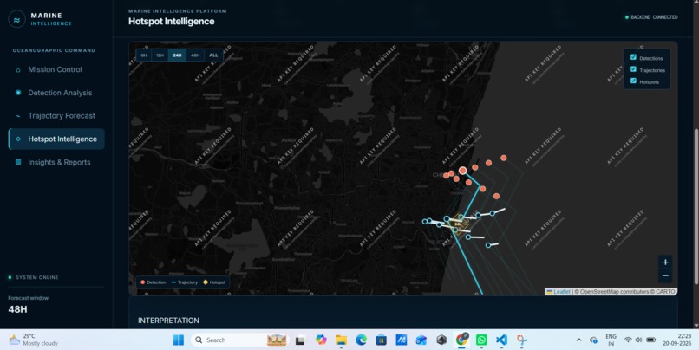
Task: Click the INTERPRETATION section heading
Action: coord(168,321)
